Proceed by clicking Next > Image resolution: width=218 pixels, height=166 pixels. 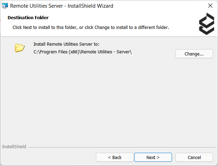[153, 157]
